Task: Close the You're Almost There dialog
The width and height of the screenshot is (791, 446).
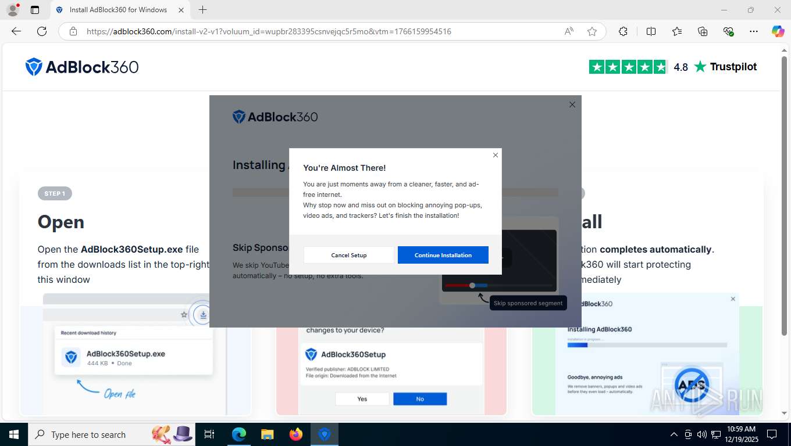Action: [496, 155]
